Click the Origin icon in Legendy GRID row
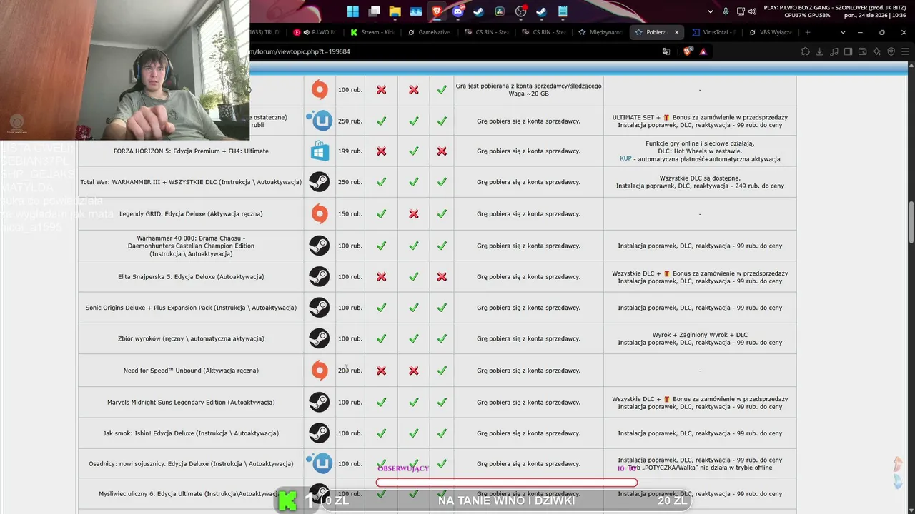The width and height of the screenshot is (915, 514). pos(320,213)
